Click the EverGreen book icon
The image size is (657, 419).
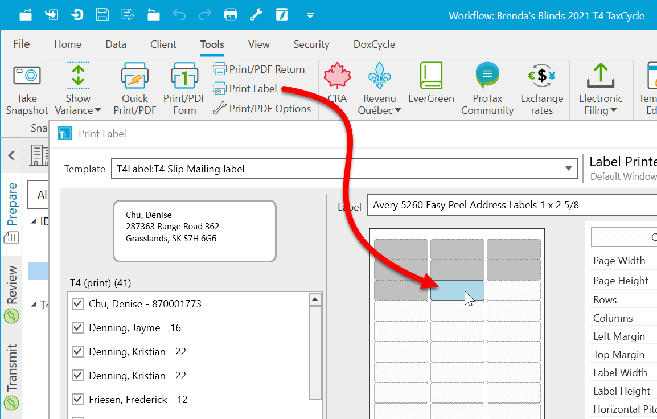click(431, 75)
